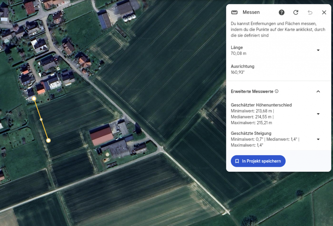Screen dimensions: 333x226
Task: Click the Erweiterte Messwerte heading text
Action: (252, 91)
